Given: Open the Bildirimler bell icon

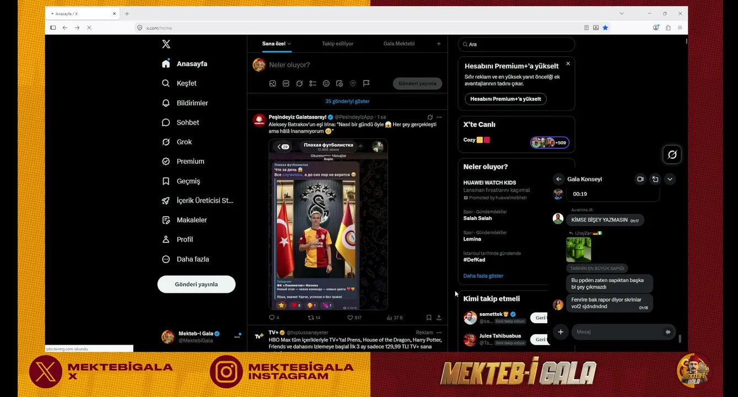Looking at the screenshot, I should 166,103.
